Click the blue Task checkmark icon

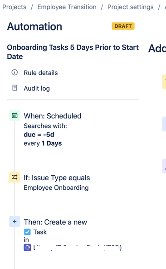[x=27, y=232]
